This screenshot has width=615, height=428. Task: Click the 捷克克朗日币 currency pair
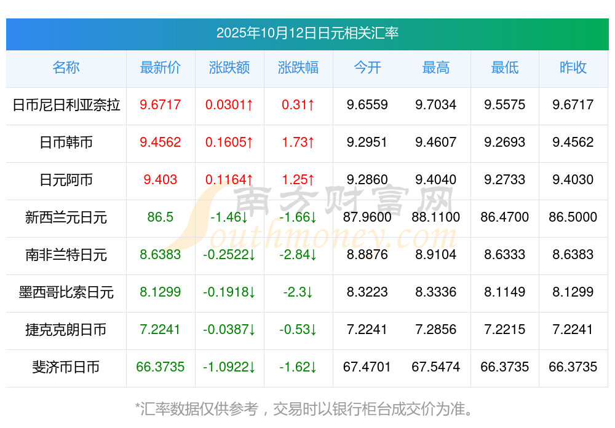tap(66, 330)
